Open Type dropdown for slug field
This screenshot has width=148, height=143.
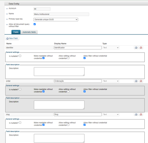[111, 115]
